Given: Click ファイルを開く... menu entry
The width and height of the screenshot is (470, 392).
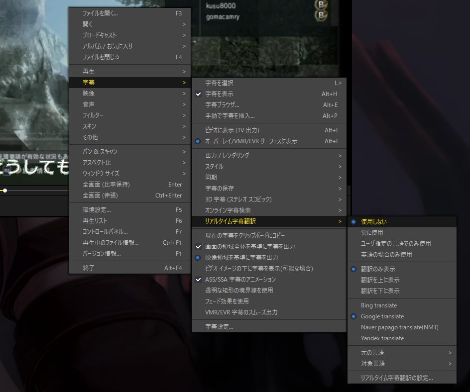Looking at the screenshot, I should (x=130, y=13).
